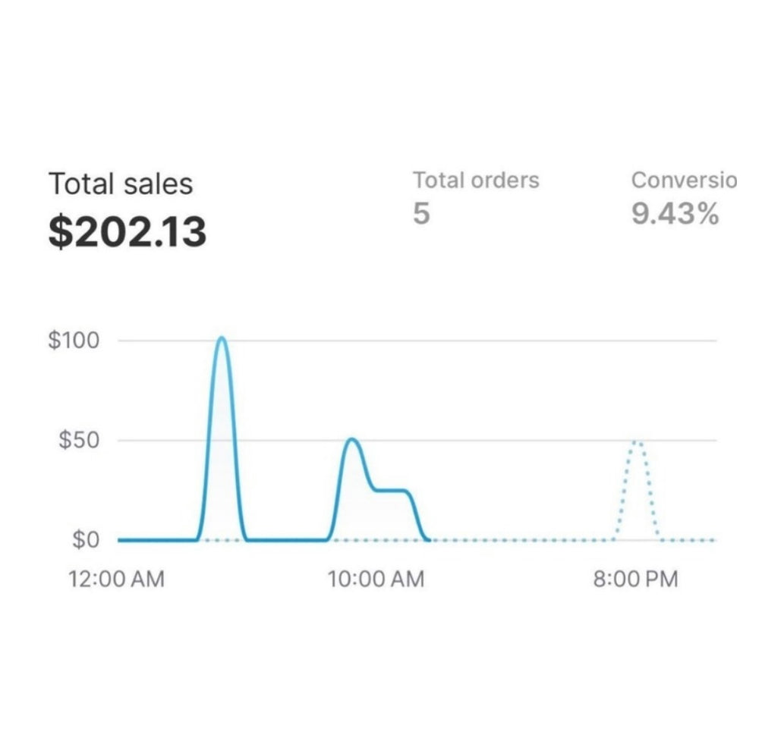Click the 9.43% conversion value
Viewport: 759px width, 738px height.
point(675,215)
